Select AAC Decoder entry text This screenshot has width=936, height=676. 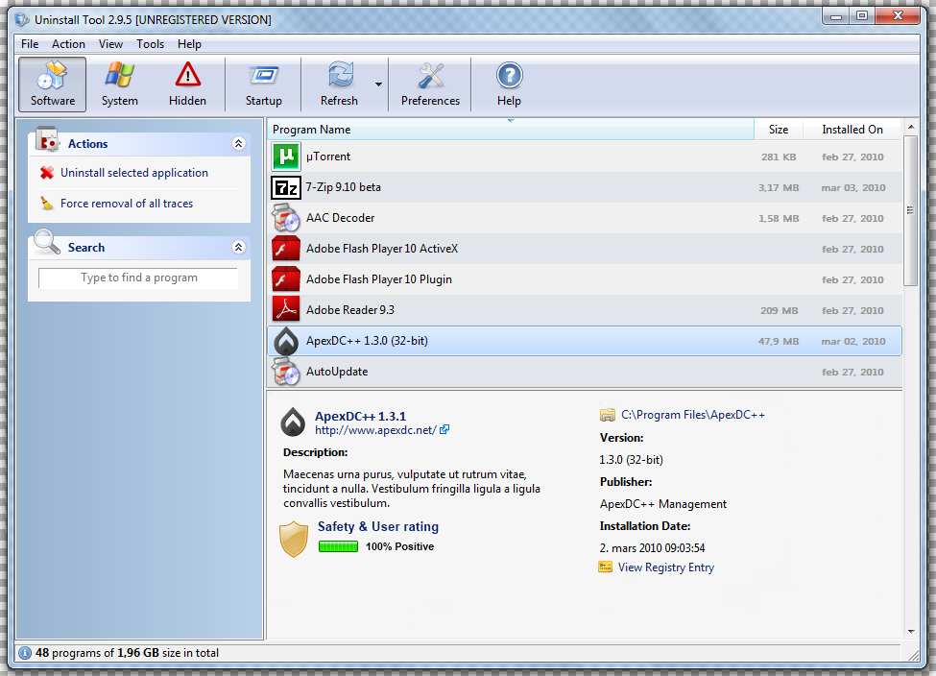point(340,218)
